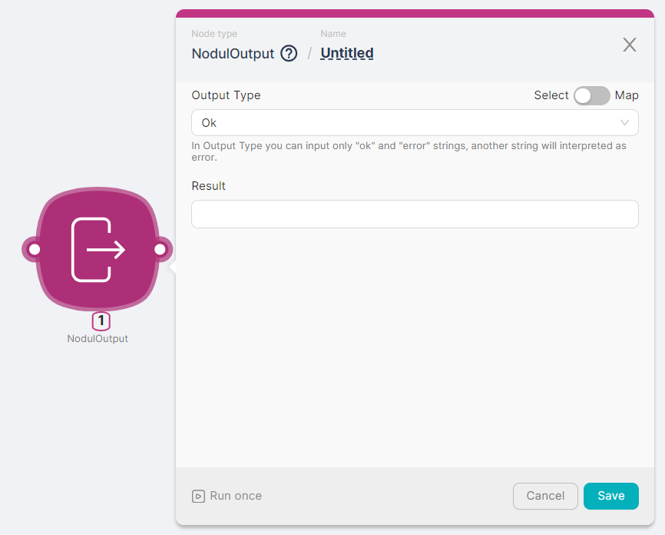Click the Select label next to switch
665x535 pixels.
pos(551,96)
